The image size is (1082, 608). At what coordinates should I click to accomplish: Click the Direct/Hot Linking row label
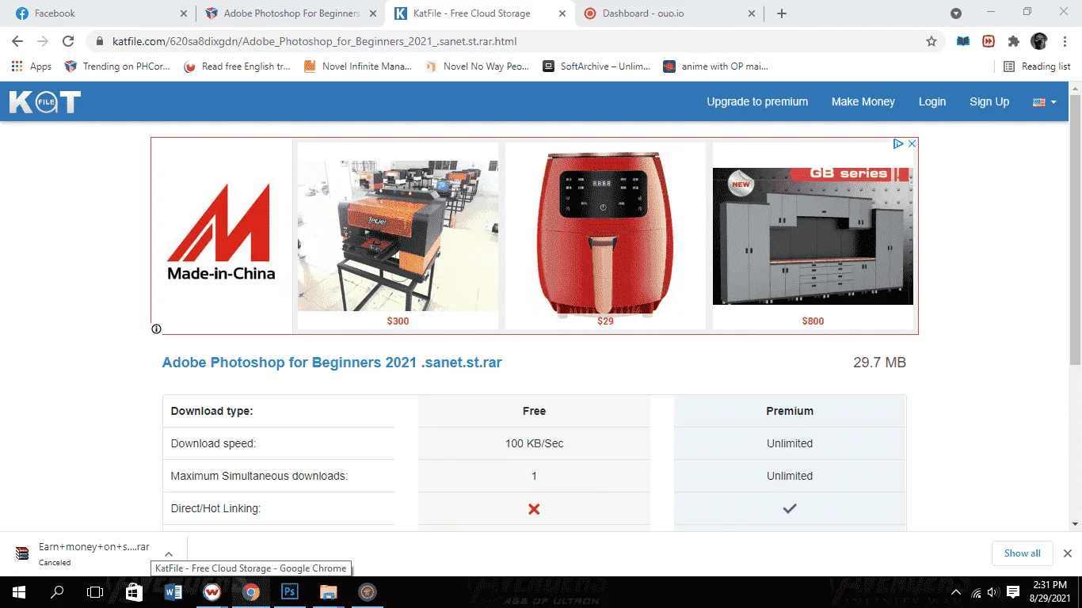[215, 508]
